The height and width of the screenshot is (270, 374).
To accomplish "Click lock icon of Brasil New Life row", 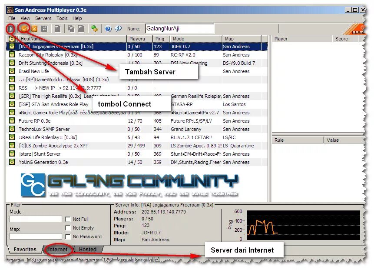I will click(12, 71).
